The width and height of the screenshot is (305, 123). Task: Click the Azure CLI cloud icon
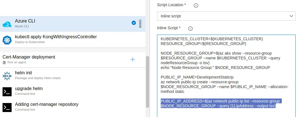point(7,24)
